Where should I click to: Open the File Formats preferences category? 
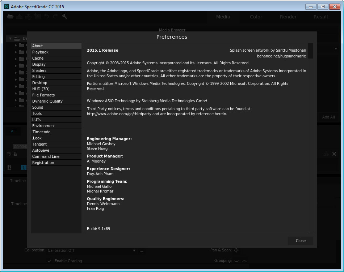[56, 95]
